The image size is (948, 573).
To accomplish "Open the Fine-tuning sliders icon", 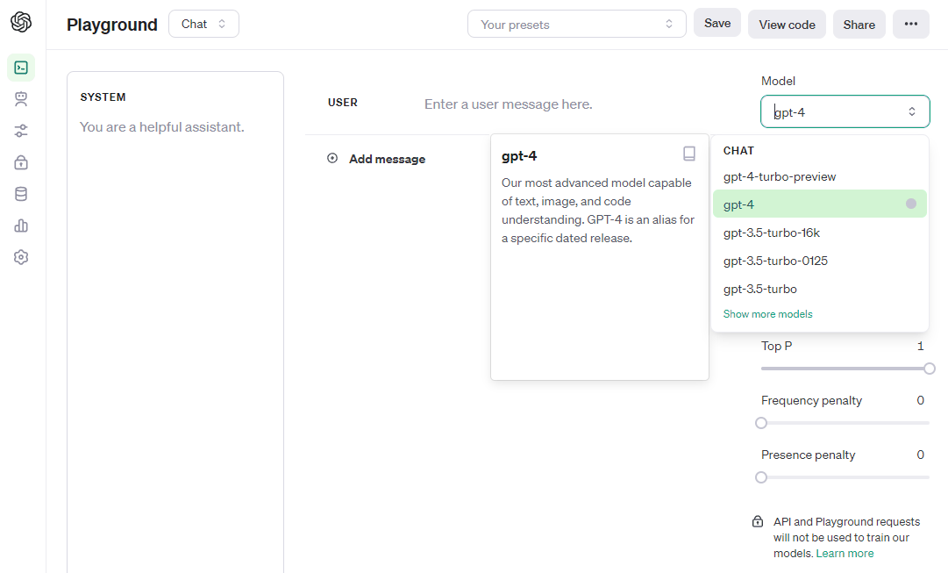I will pyautogui.click(x=21, y=131).
